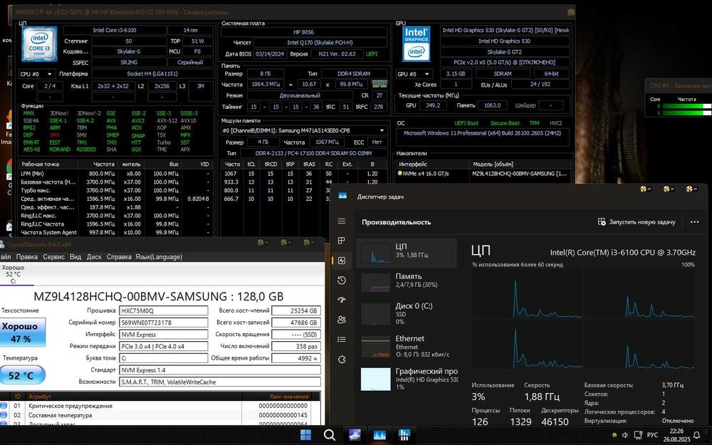Screen dimensions: 712x445
Task: Switch to Task Manager from taskbar
Action: (x=379, y=435)
